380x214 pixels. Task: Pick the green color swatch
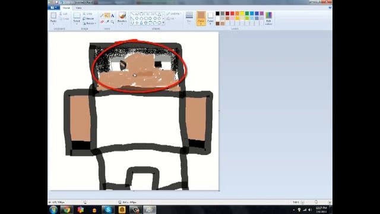247,13
